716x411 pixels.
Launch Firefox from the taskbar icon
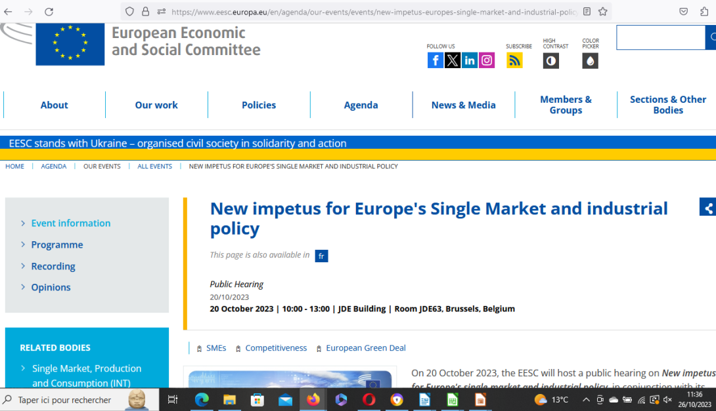(313, 399)
